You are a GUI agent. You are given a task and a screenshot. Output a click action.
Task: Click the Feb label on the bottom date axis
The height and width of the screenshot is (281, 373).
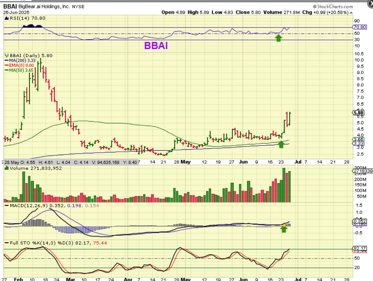coord(19,279)
